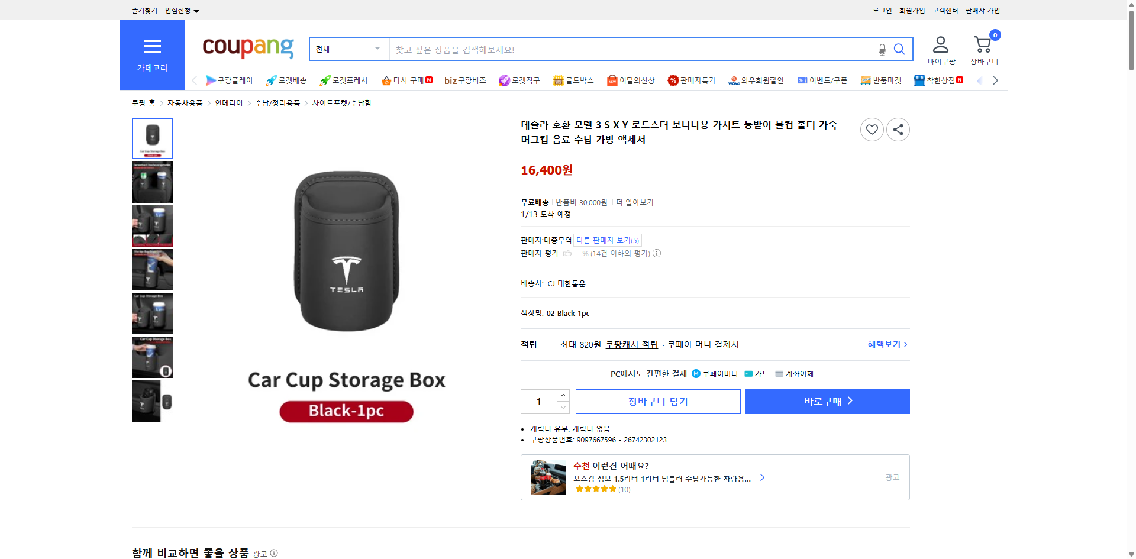The height and width of the screenshot is (559, 1136).
Task: Click the 바로구매 buy now button
Action: click(x=827, y=402)
